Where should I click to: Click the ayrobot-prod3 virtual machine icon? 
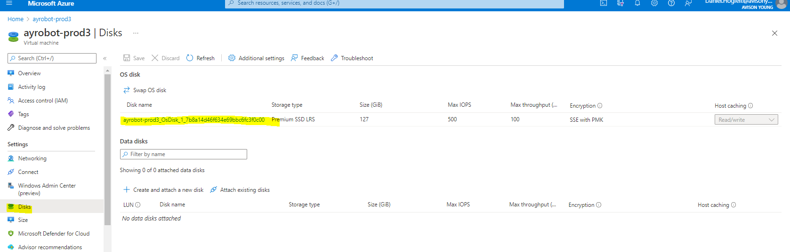14,36
